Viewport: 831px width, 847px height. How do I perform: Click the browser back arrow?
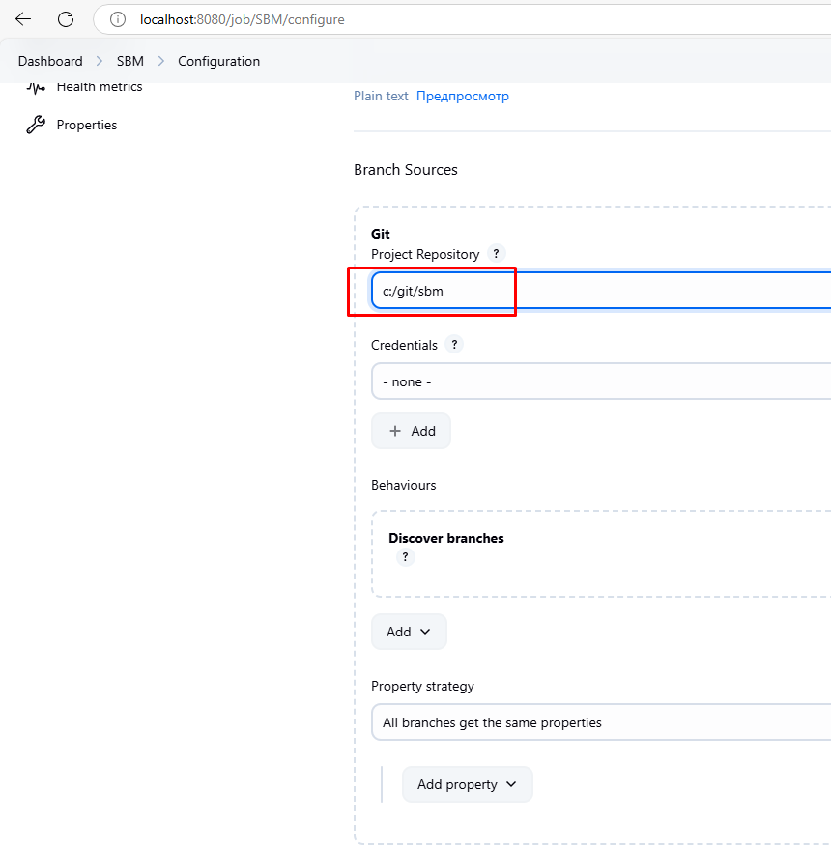[x=23, y=19]
